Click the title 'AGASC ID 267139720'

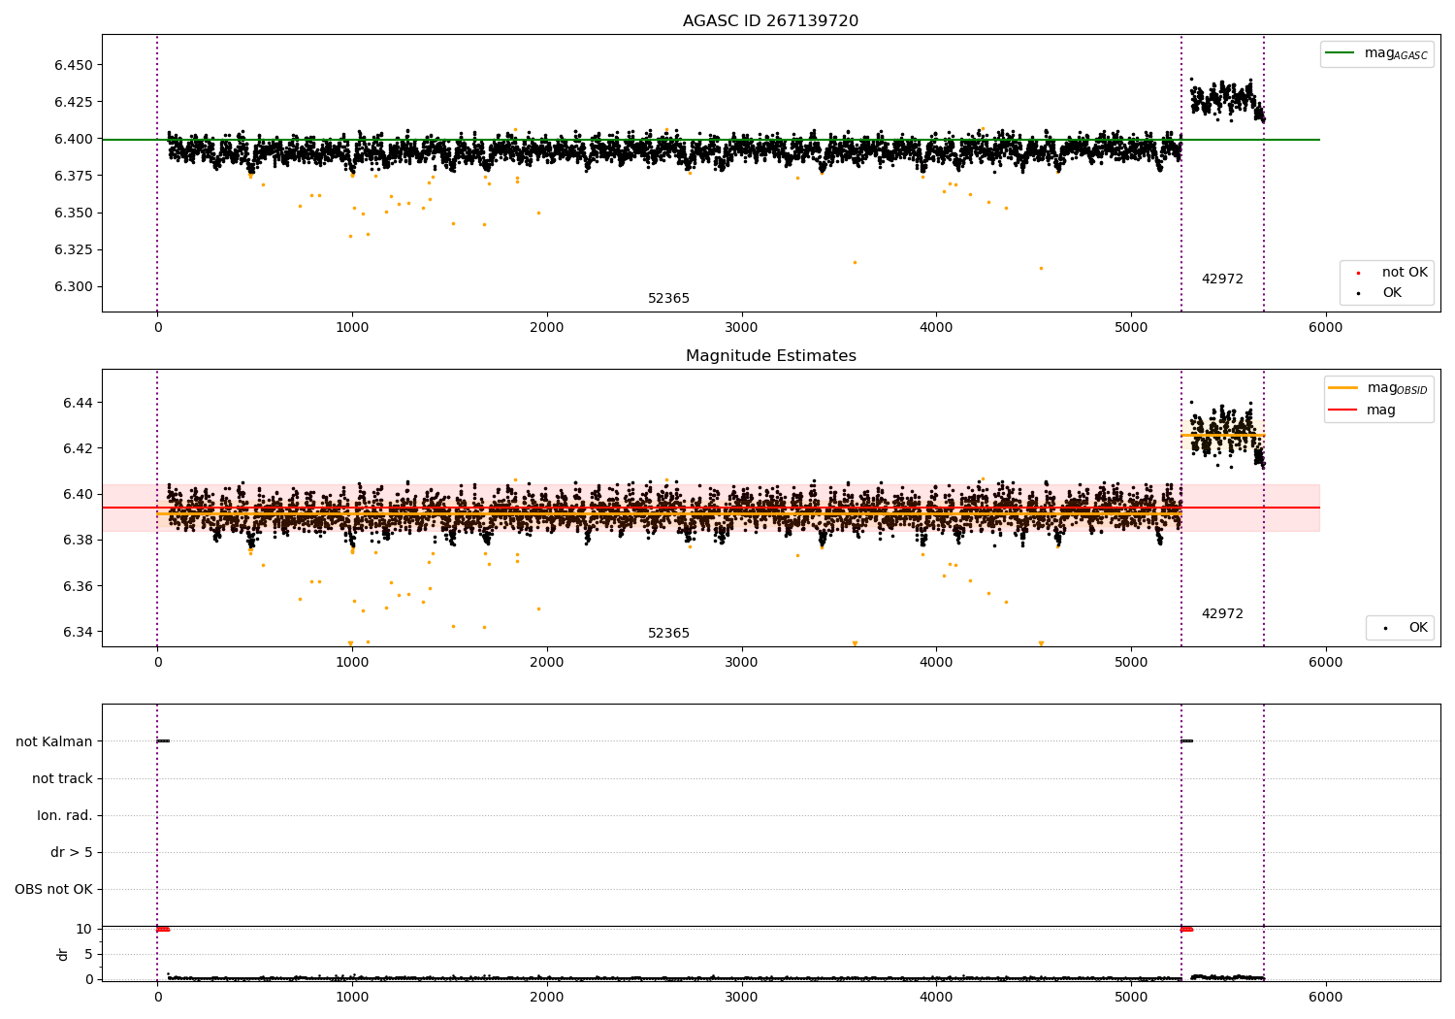coord(770,21)
